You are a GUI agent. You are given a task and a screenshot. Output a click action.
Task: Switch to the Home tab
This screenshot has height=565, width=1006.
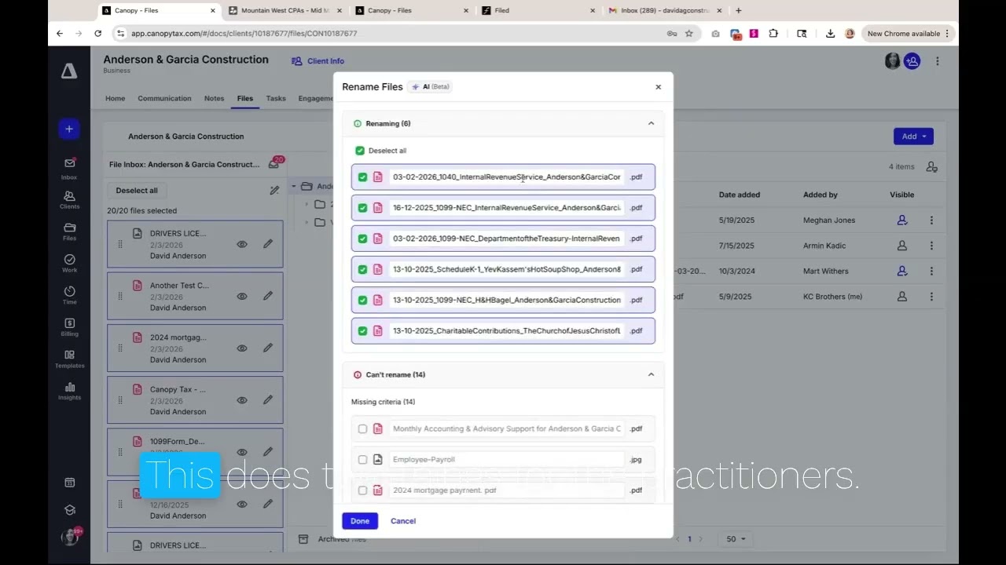(115, 98)
